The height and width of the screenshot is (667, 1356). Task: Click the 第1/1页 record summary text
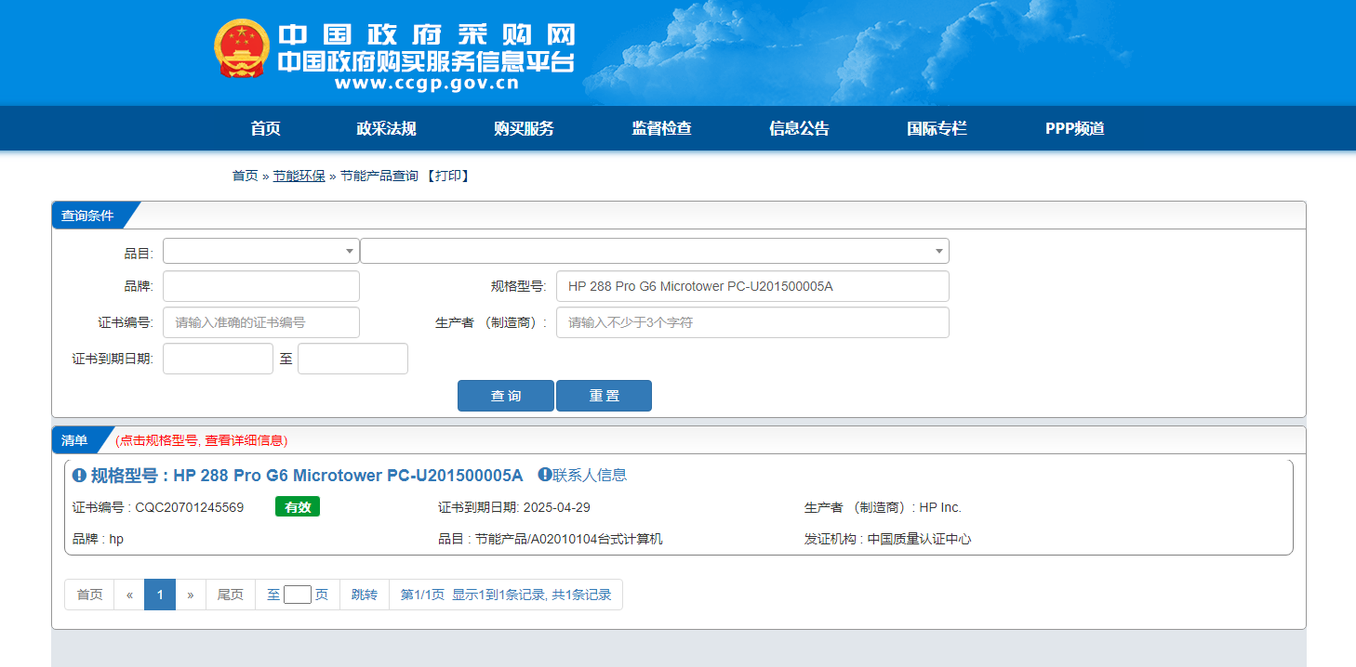pos(506,595)
